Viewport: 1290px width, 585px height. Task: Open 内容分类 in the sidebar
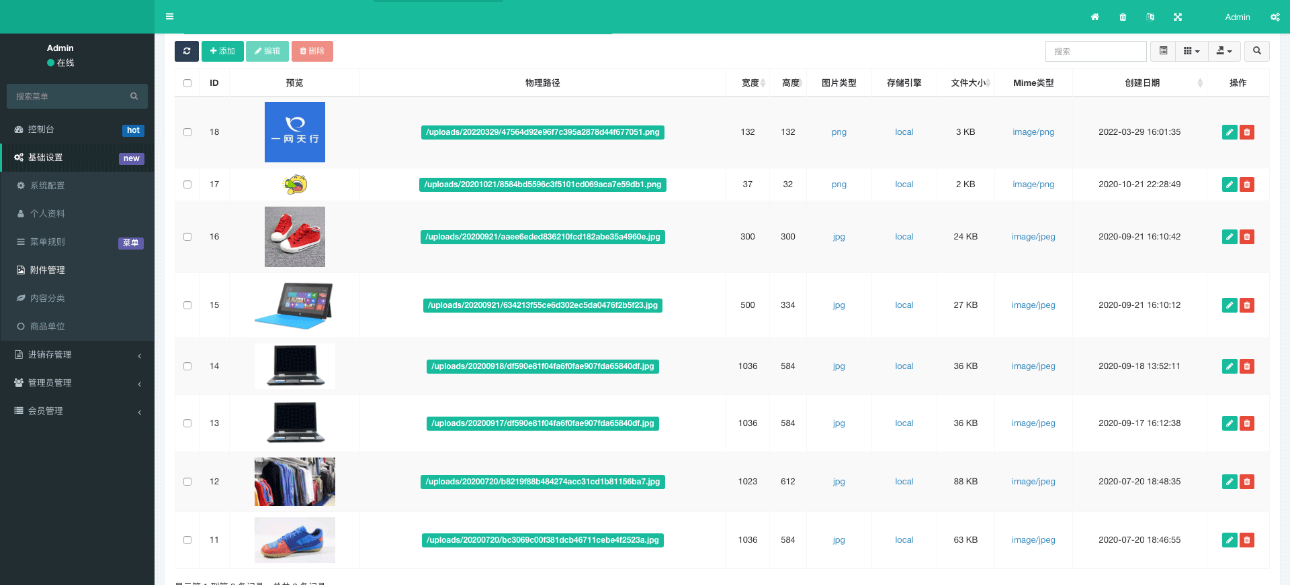click(x=77, y=299)
